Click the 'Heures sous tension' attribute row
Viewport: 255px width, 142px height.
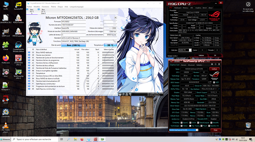[72, 55]
